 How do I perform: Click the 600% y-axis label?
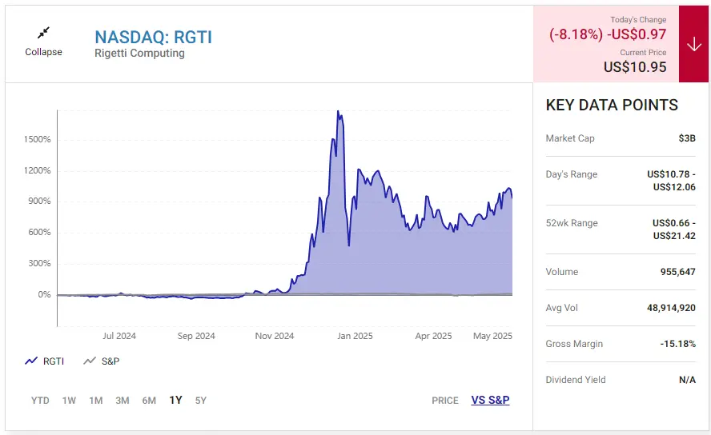point(39,232)
